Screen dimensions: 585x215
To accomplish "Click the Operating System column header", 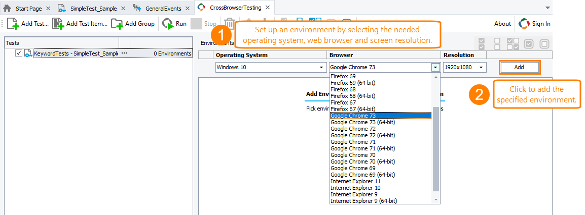I will (270, 55).
